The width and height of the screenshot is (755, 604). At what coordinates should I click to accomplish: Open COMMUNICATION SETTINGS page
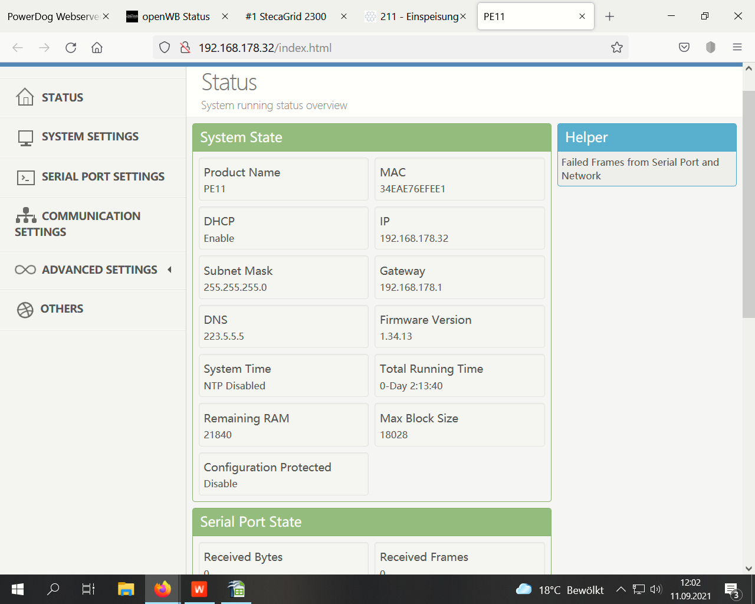coord(93,224)
